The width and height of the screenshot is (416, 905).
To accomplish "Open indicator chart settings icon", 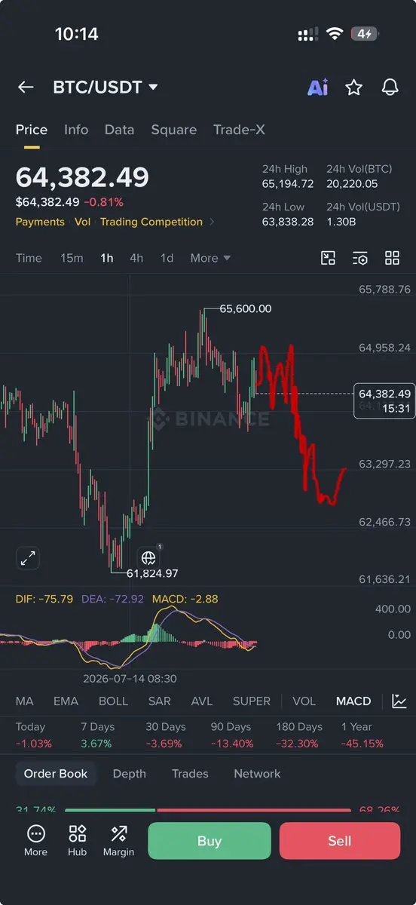I will tap(399, 701).
